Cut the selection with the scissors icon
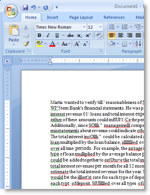150x195 pixels. [26, 27]
